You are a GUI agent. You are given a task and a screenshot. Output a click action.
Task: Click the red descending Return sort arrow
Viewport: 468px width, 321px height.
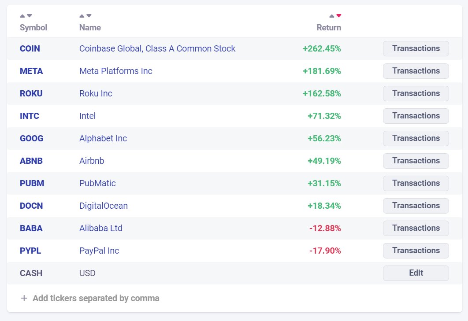click(x=339, y=16)
